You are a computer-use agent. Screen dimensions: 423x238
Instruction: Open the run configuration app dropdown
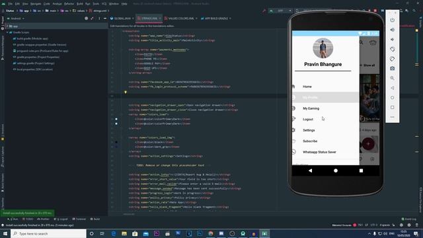point(280,11)
